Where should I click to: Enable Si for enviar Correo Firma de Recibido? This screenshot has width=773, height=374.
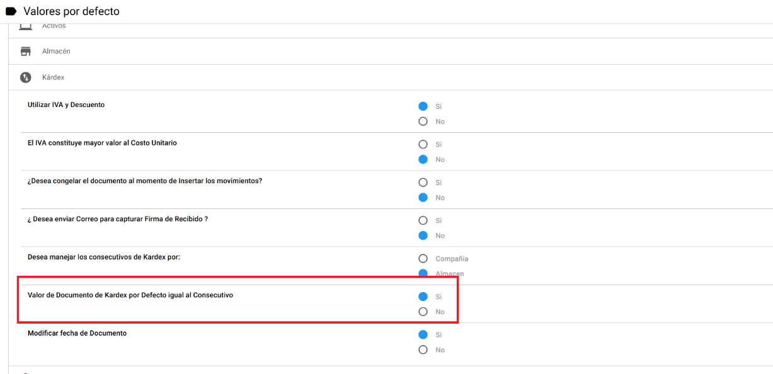[423, 220]
